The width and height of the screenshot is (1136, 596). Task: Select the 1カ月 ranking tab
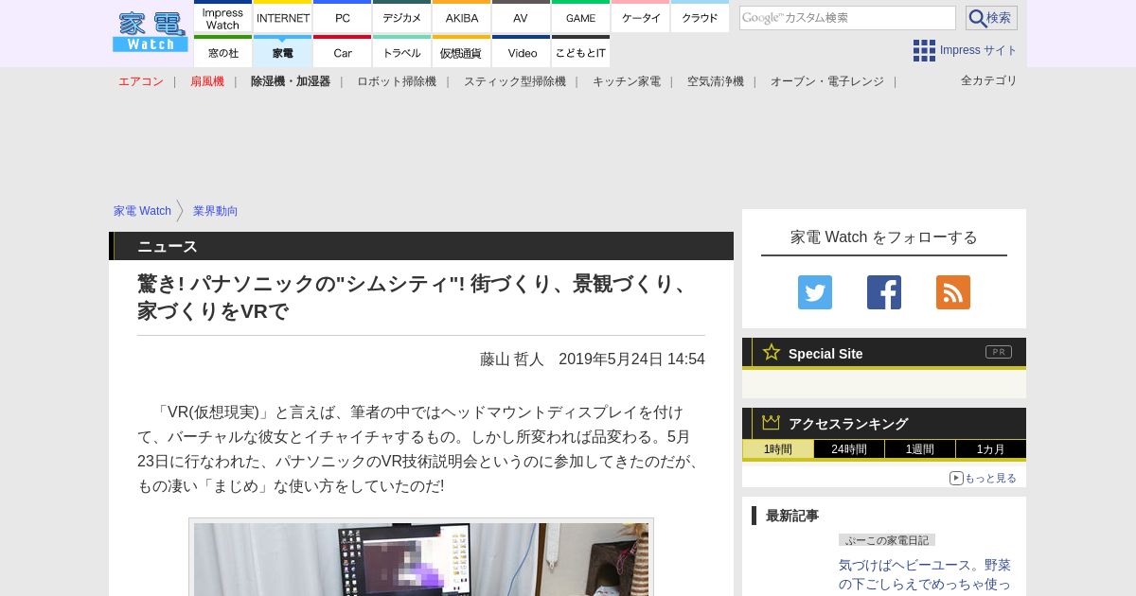pos(991,449)
